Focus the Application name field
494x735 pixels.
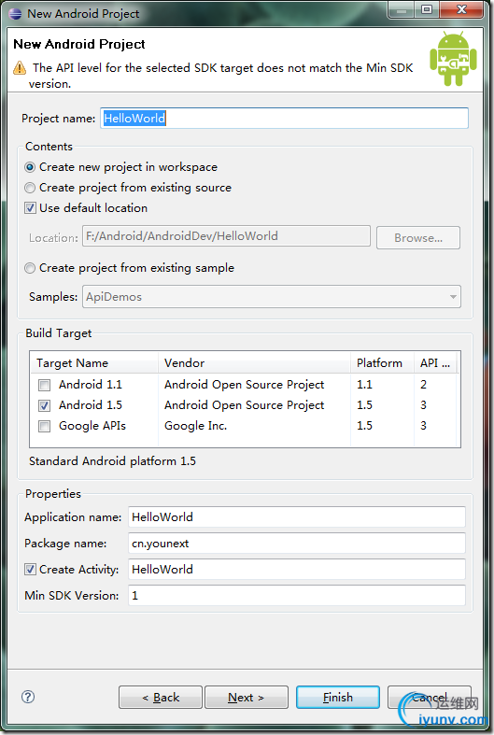click(297, 517)
